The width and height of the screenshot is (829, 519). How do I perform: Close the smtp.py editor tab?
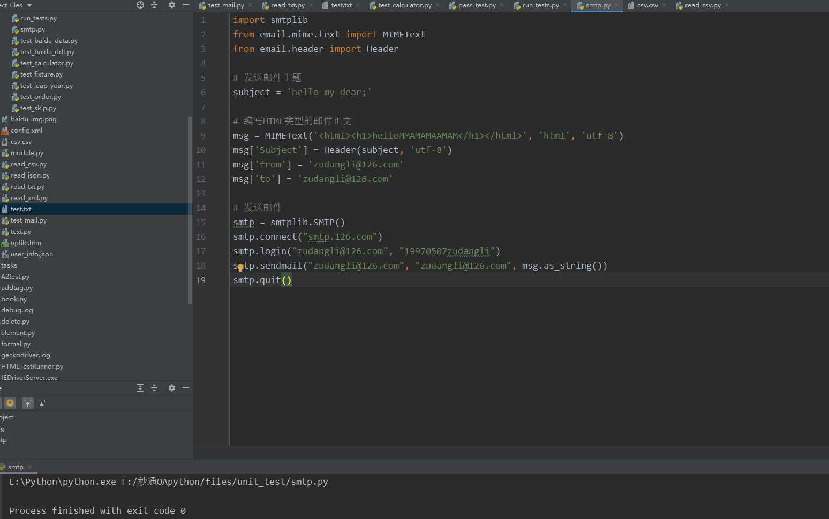click(617, 5)
